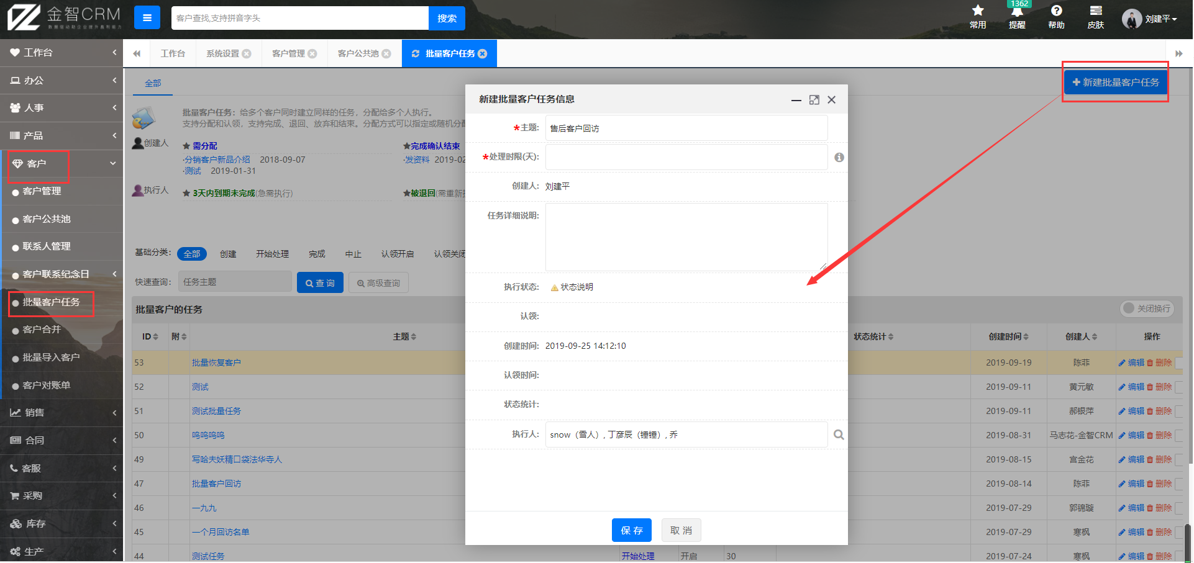1194x563 pixels.
Task: Select the 全部 base category filter pill
Action: 192,254
